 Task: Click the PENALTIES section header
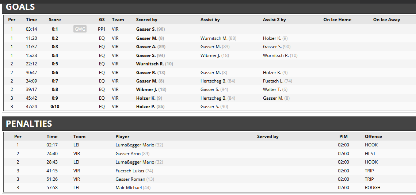[29, 124]
